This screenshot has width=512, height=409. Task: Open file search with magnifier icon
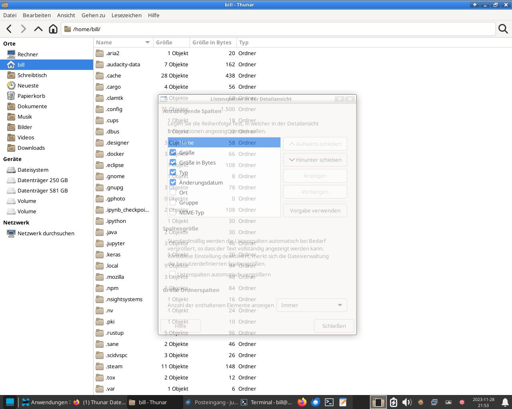click(x=503, y=29)
